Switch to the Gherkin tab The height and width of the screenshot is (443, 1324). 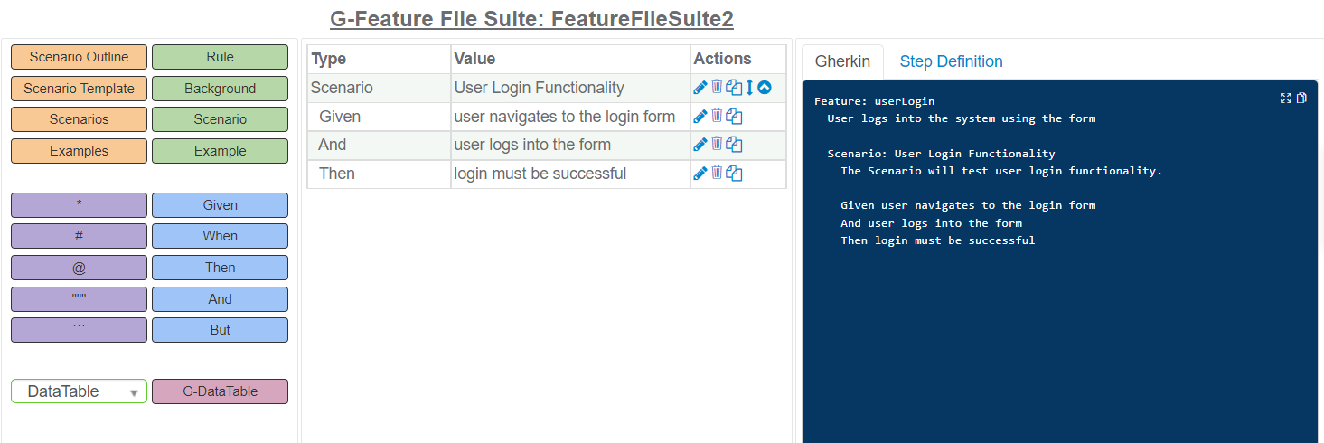(x=842, y=61)
